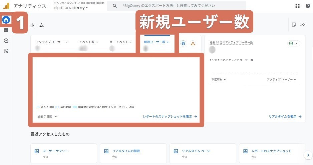
Task: Open the Insights sparkline icon near the top right
Action: [303, 25]
